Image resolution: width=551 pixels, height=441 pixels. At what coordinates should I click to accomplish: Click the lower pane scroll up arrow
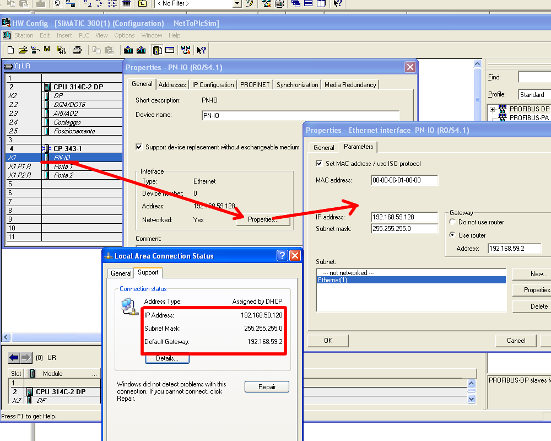coord(472,383)
